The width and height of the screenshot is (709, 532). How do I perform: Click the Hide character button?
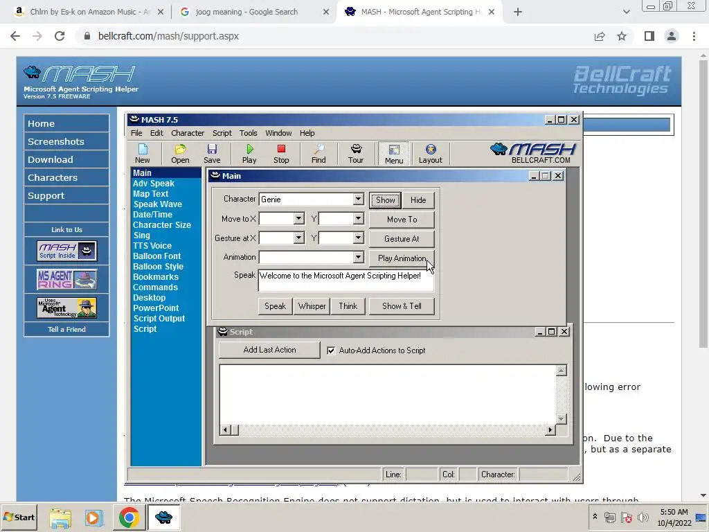tap(418, 200)
